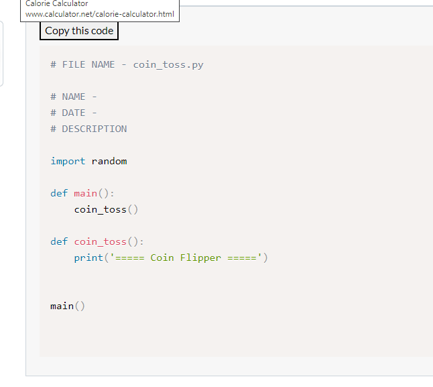The image size is (433, 387).
Task: Click the blank area at bottom of code block
Action: pyautogui.click(x=236, y=335)
